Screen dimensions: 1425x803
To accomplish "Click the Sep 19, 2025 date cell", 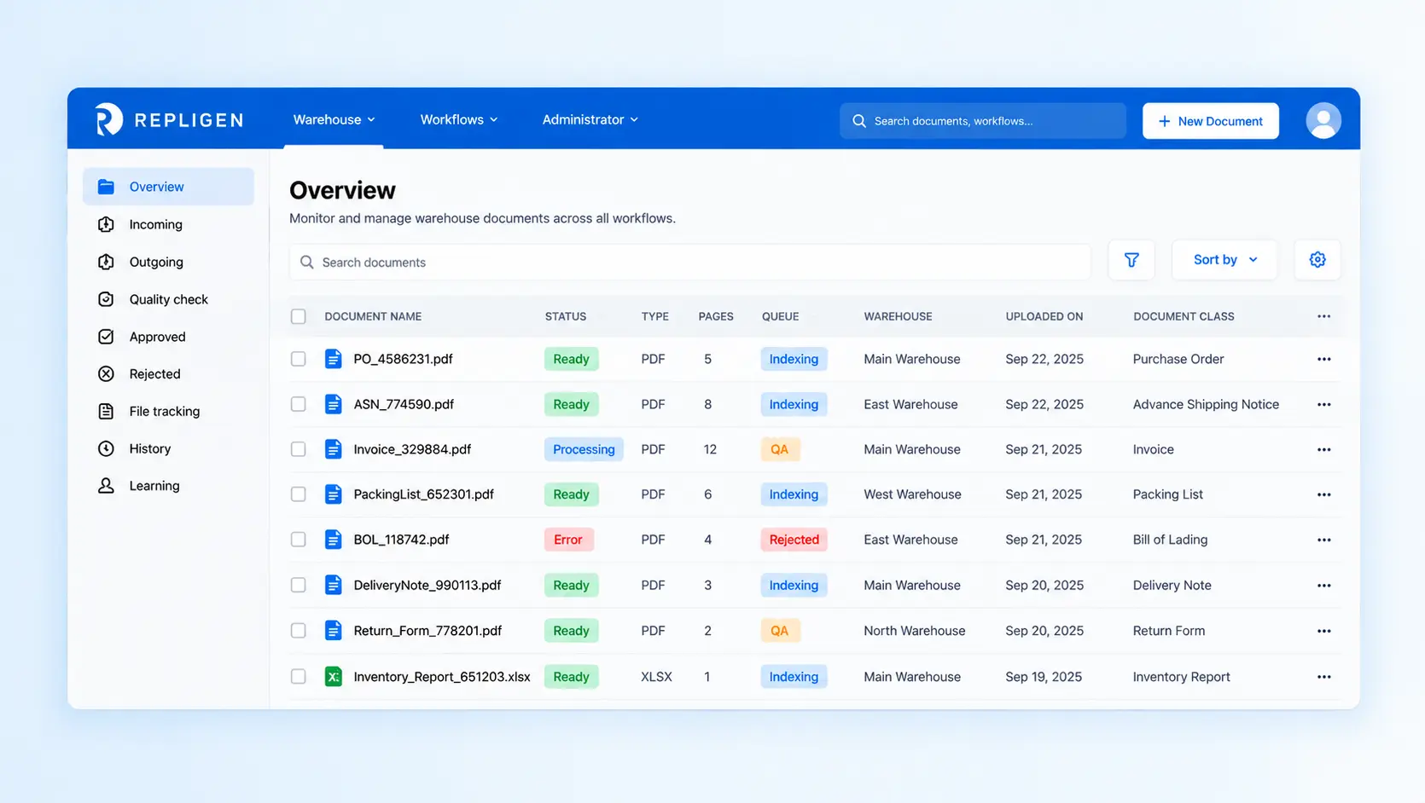I will click(1044, 677).
